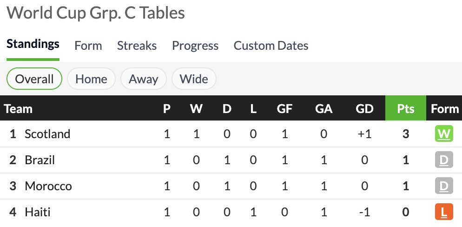Open the Brazil team link
Viewport: 462px width, 227px height.
[40, 160]
